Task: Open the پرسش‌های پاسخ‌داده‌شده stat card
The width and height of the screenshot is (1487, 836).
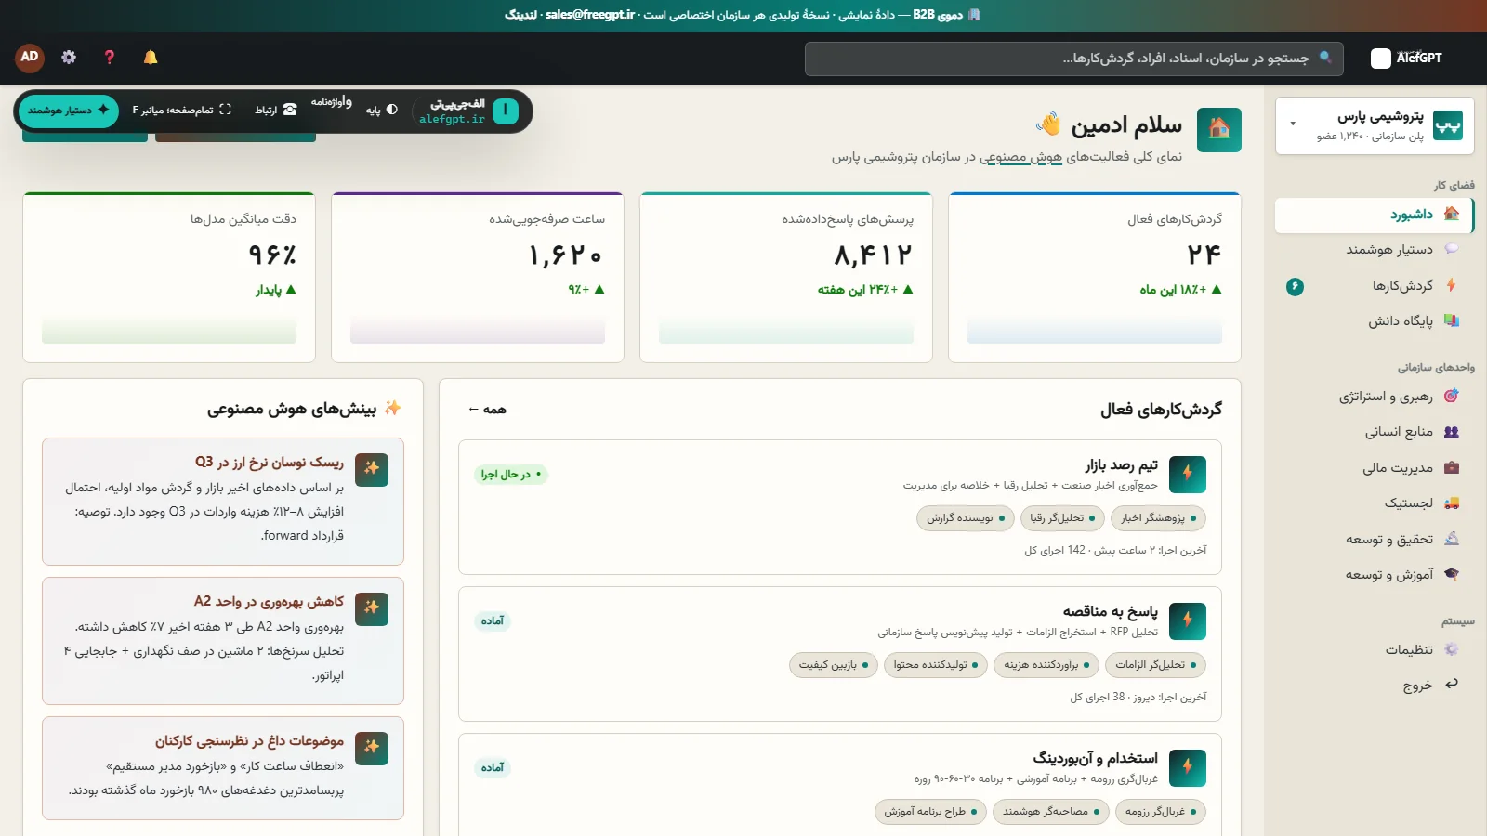Action: (x=786, y=278)
